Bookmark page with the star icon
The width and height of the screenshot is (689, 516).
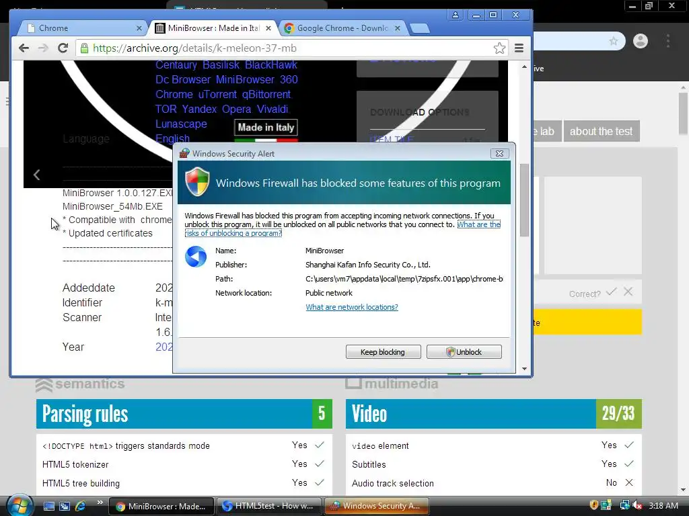pos(499,48)
